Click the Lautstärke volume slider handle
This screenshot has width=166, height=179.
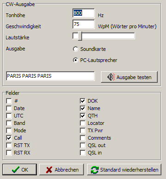[80, 36]
